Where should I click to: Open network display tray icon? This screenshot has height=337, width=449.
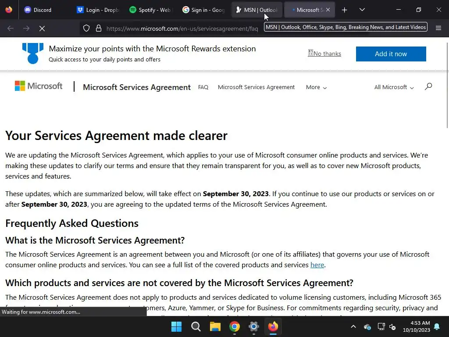click(x=381, y=326)
